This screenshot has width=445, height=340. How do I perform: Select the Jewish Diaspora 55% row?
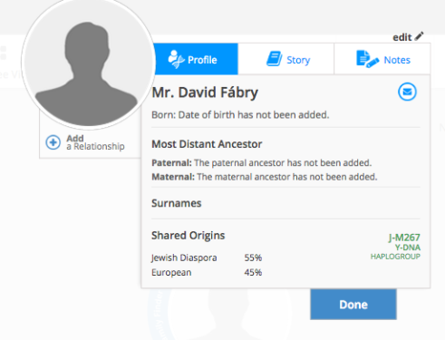click(207, 257)
